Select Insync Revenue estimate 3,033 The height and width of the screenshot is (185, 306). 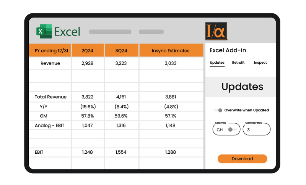171,63
